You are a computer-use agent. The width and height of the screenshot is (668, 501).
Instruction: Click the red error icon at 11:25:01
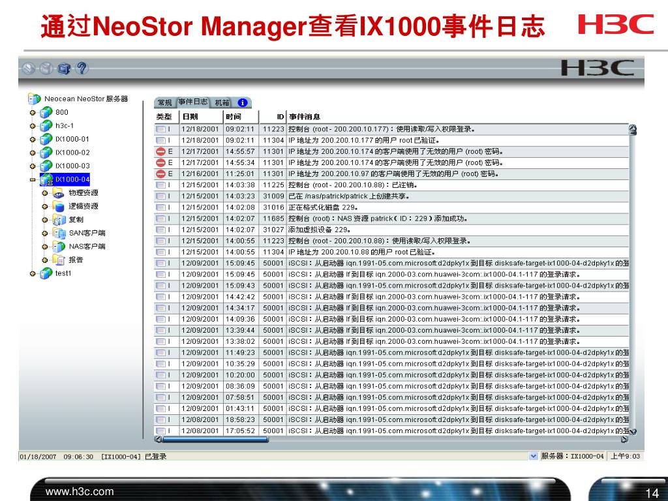click(160, 174)
